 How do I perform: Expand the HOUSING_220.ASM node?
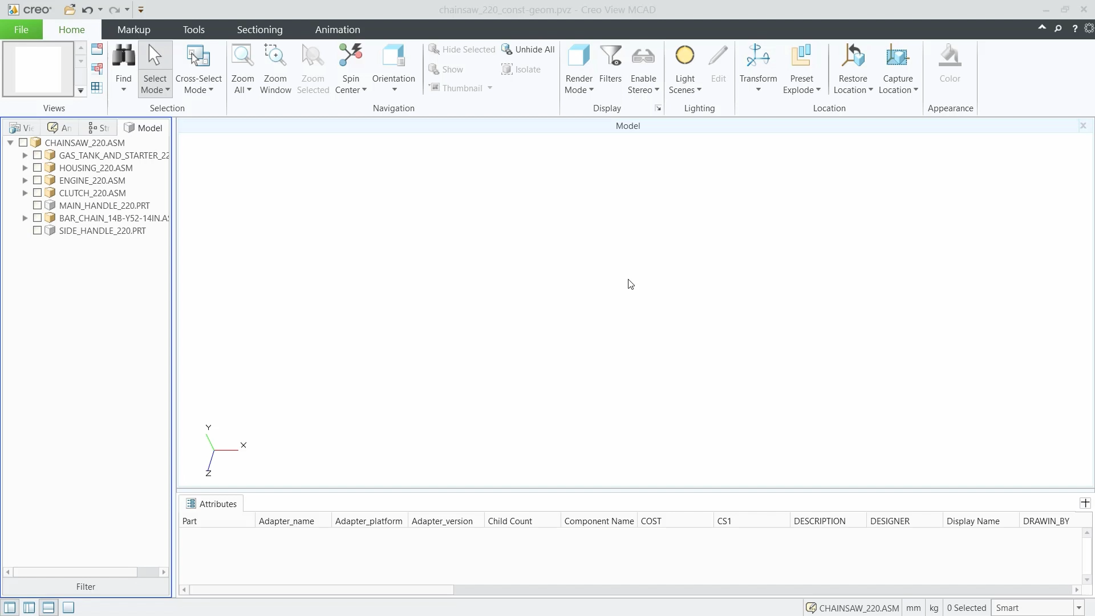coord(25,168)
